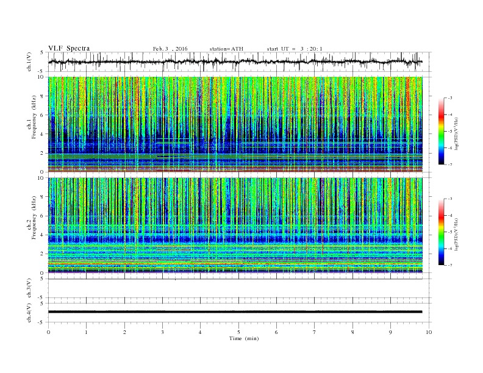483x373 pixels.
Task: Select the "Feb. 3, 2016" date text
Action: (170, 49)
